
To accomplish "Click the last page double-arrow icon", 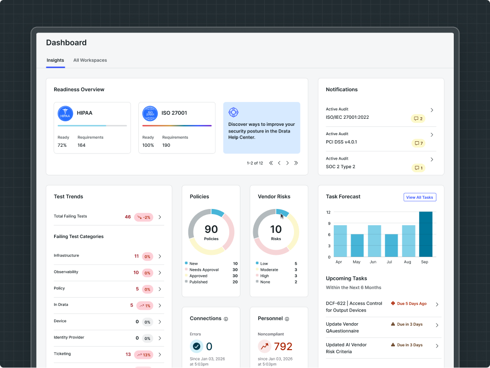I will click(296, 163).
